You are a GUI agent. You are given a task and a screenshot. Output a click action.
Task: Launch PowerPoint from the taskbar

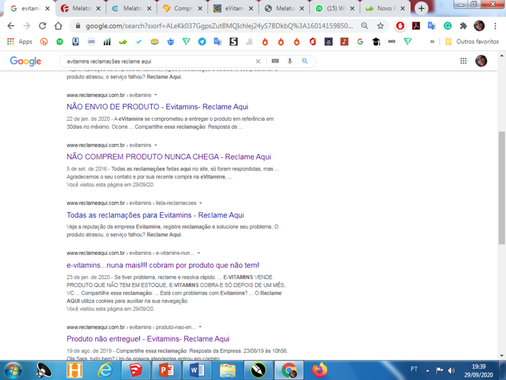166,370
